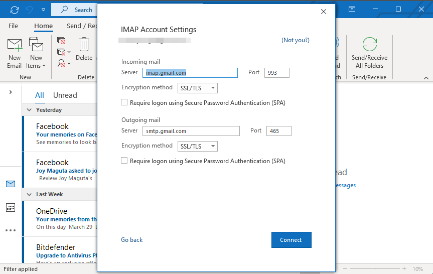Viewport: 433px width, 274px height.
Task: Open the Bitdefender upgrade email
Action: point(60,250)
